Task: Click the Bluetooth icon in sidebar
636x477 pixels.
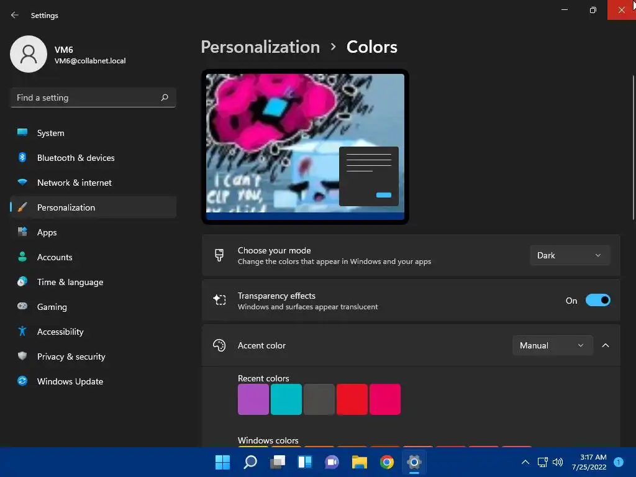Action: pyautogui.click(x=22, y=157)
